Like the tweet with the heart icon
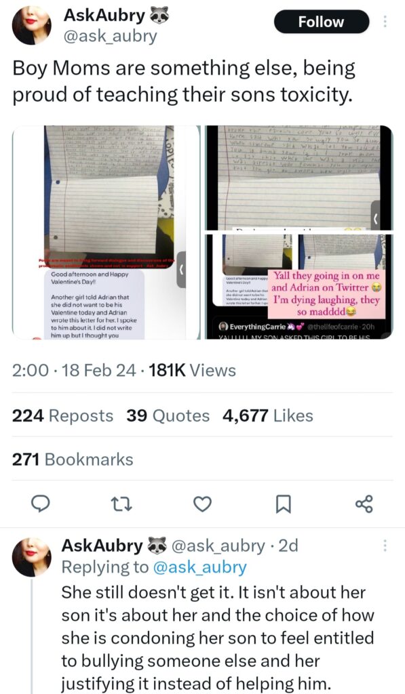Image resolution: width=405 pixels, height=694 pixels. pos(202,504)
